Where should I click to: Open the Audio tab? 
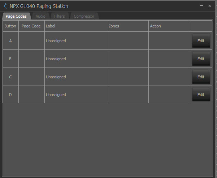pyautogui.click(x=40, y=16)
